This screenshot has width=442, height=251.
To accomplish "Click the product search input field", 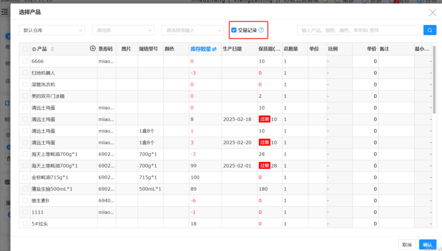I will (x=360, y=30).
